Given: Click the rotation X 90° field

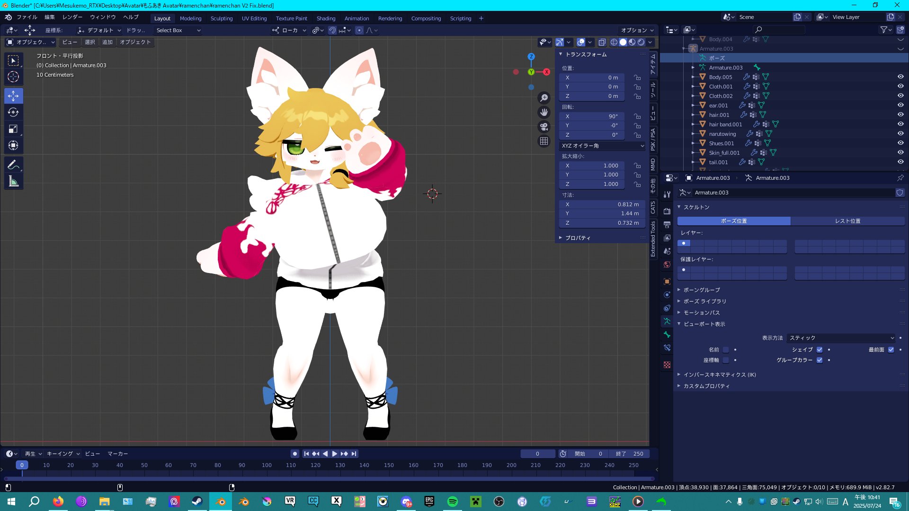Looking at the screenshot, I should coord(592,116).
